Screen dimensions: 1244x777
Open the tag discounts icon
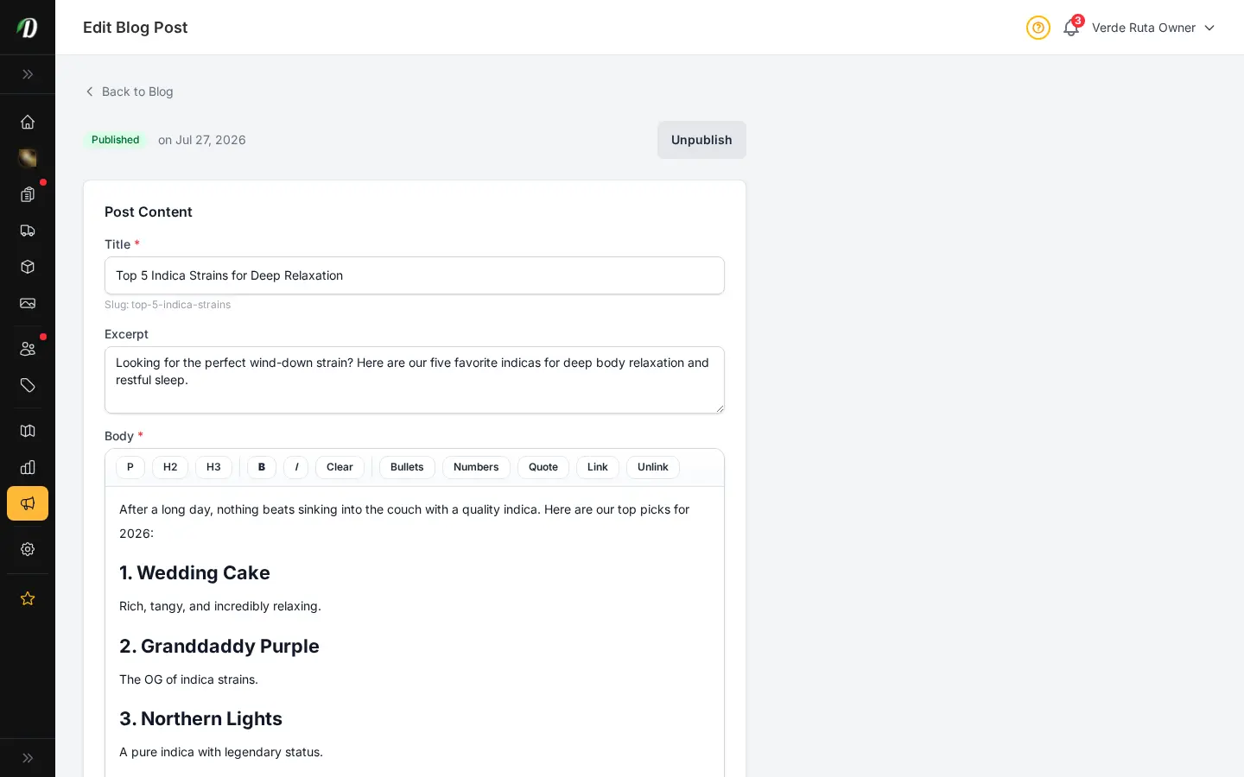coord(28,385)
